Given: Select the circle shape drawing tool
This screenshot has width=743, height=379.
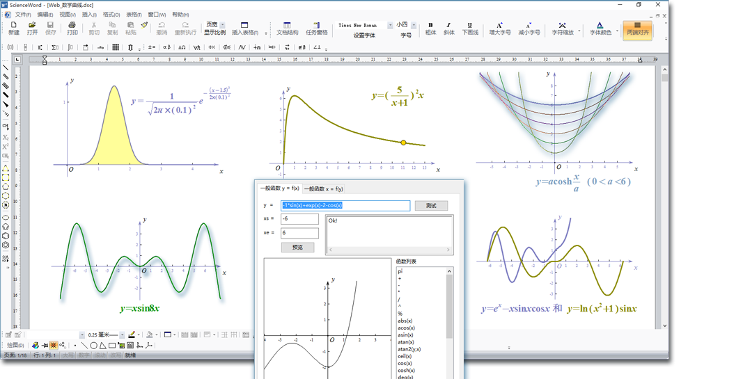Looking at the screenshot, I should (93, 345).
